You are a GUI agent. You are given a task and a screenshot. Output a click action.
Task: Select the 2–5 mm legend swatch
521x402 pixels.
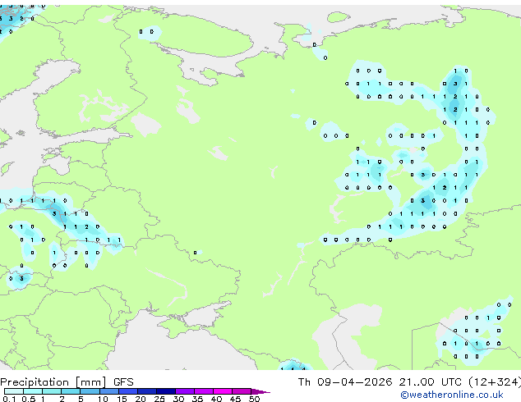coord(71,391)
